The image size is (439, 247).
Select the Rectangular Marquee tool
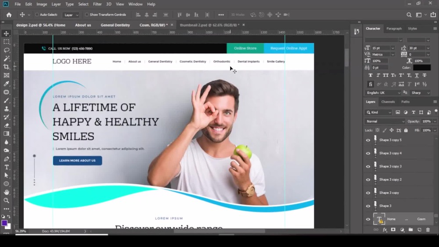coord(6,42)
